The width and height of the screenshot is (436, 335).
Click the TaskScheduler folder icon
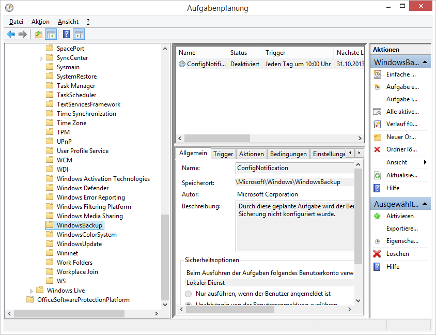click(x=50, y=95)
